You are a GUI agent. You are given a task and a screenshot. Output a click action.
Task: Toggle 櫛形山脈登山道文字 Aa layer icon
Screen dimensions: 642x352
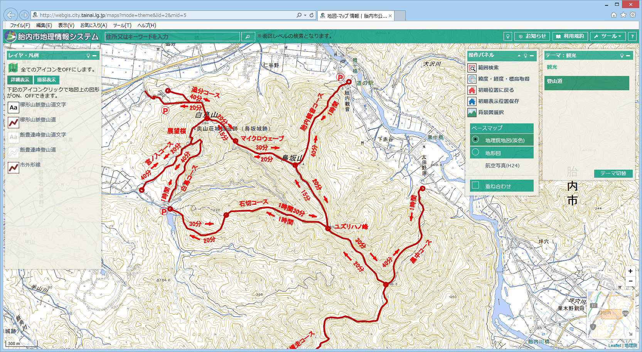pos(13,108)
